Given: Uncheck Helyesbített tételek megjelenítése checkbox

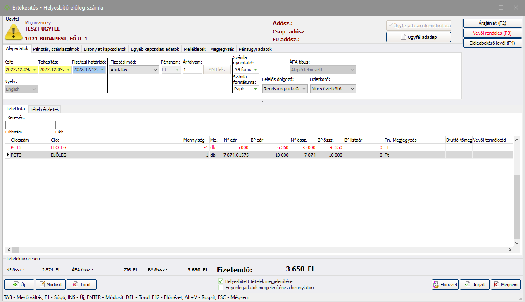Looking at the screenshot, I should 221,281.
